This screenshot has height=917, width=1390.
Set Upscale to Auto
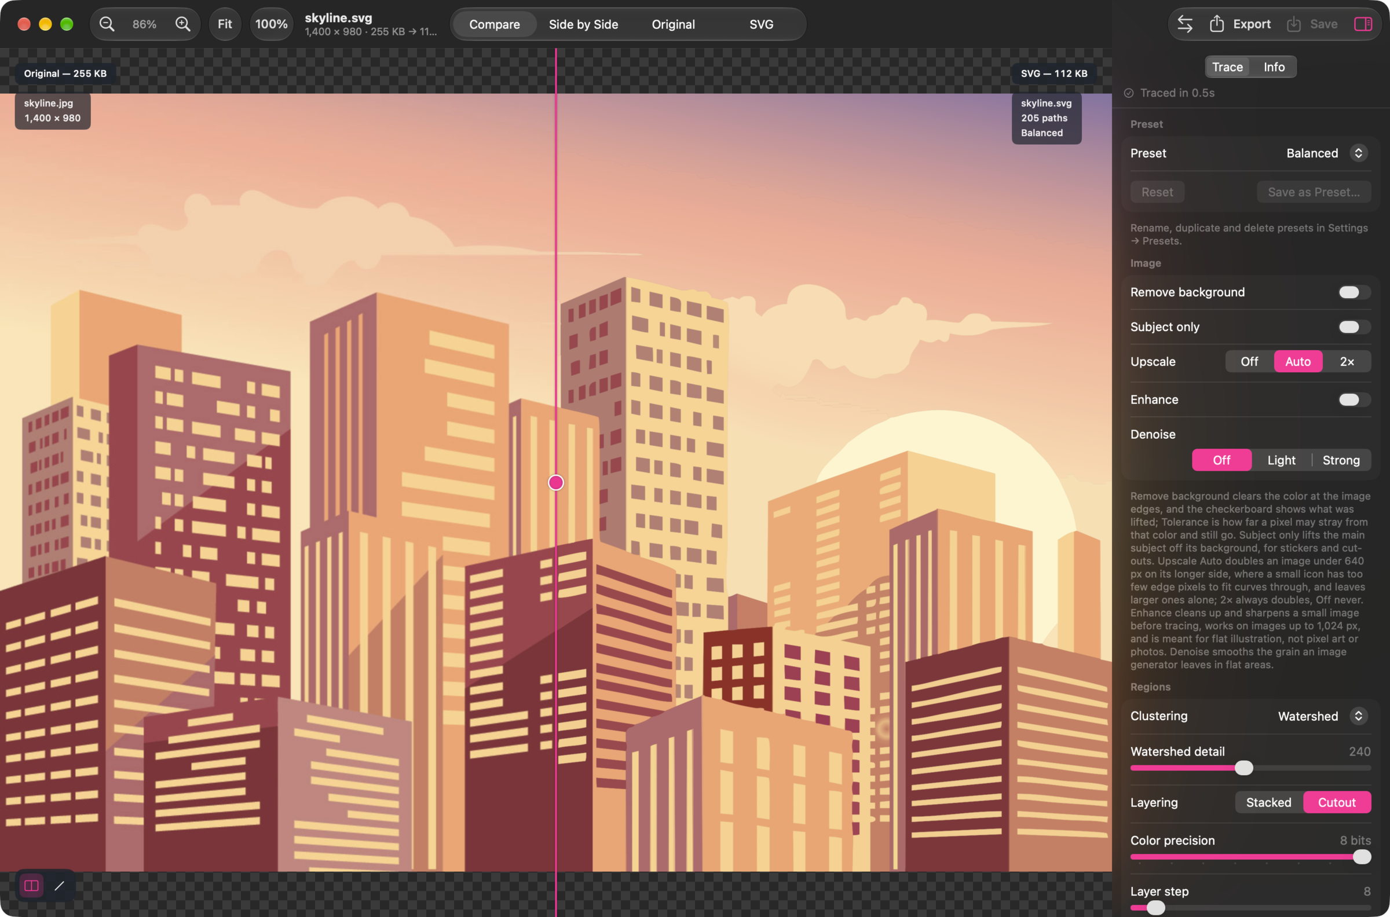pos(1297,361)
